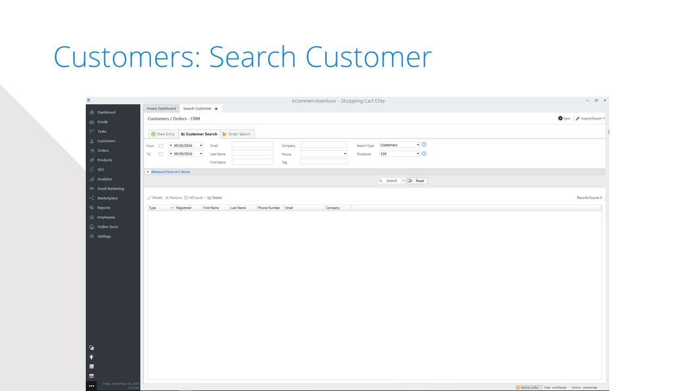Switch to the Home Dashboard tab
The height and width of the screenshot is (391, 695).
click(x=161, y=109)
